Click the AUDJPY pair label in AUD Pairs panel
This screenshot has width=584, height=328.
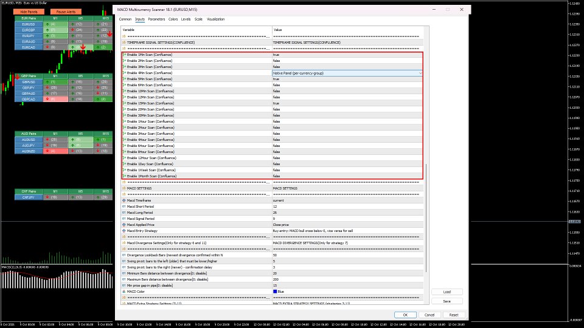(29, 145)
